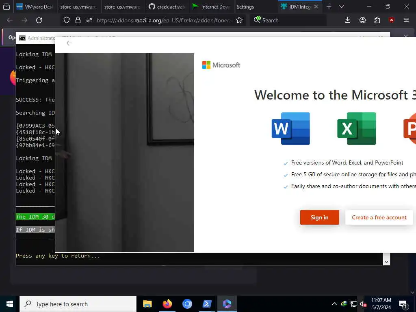The width and height of the screenshot is (416, 312).
Task: Click the uBlock Origin toolbar icon
Action: (x=392, y=20)
